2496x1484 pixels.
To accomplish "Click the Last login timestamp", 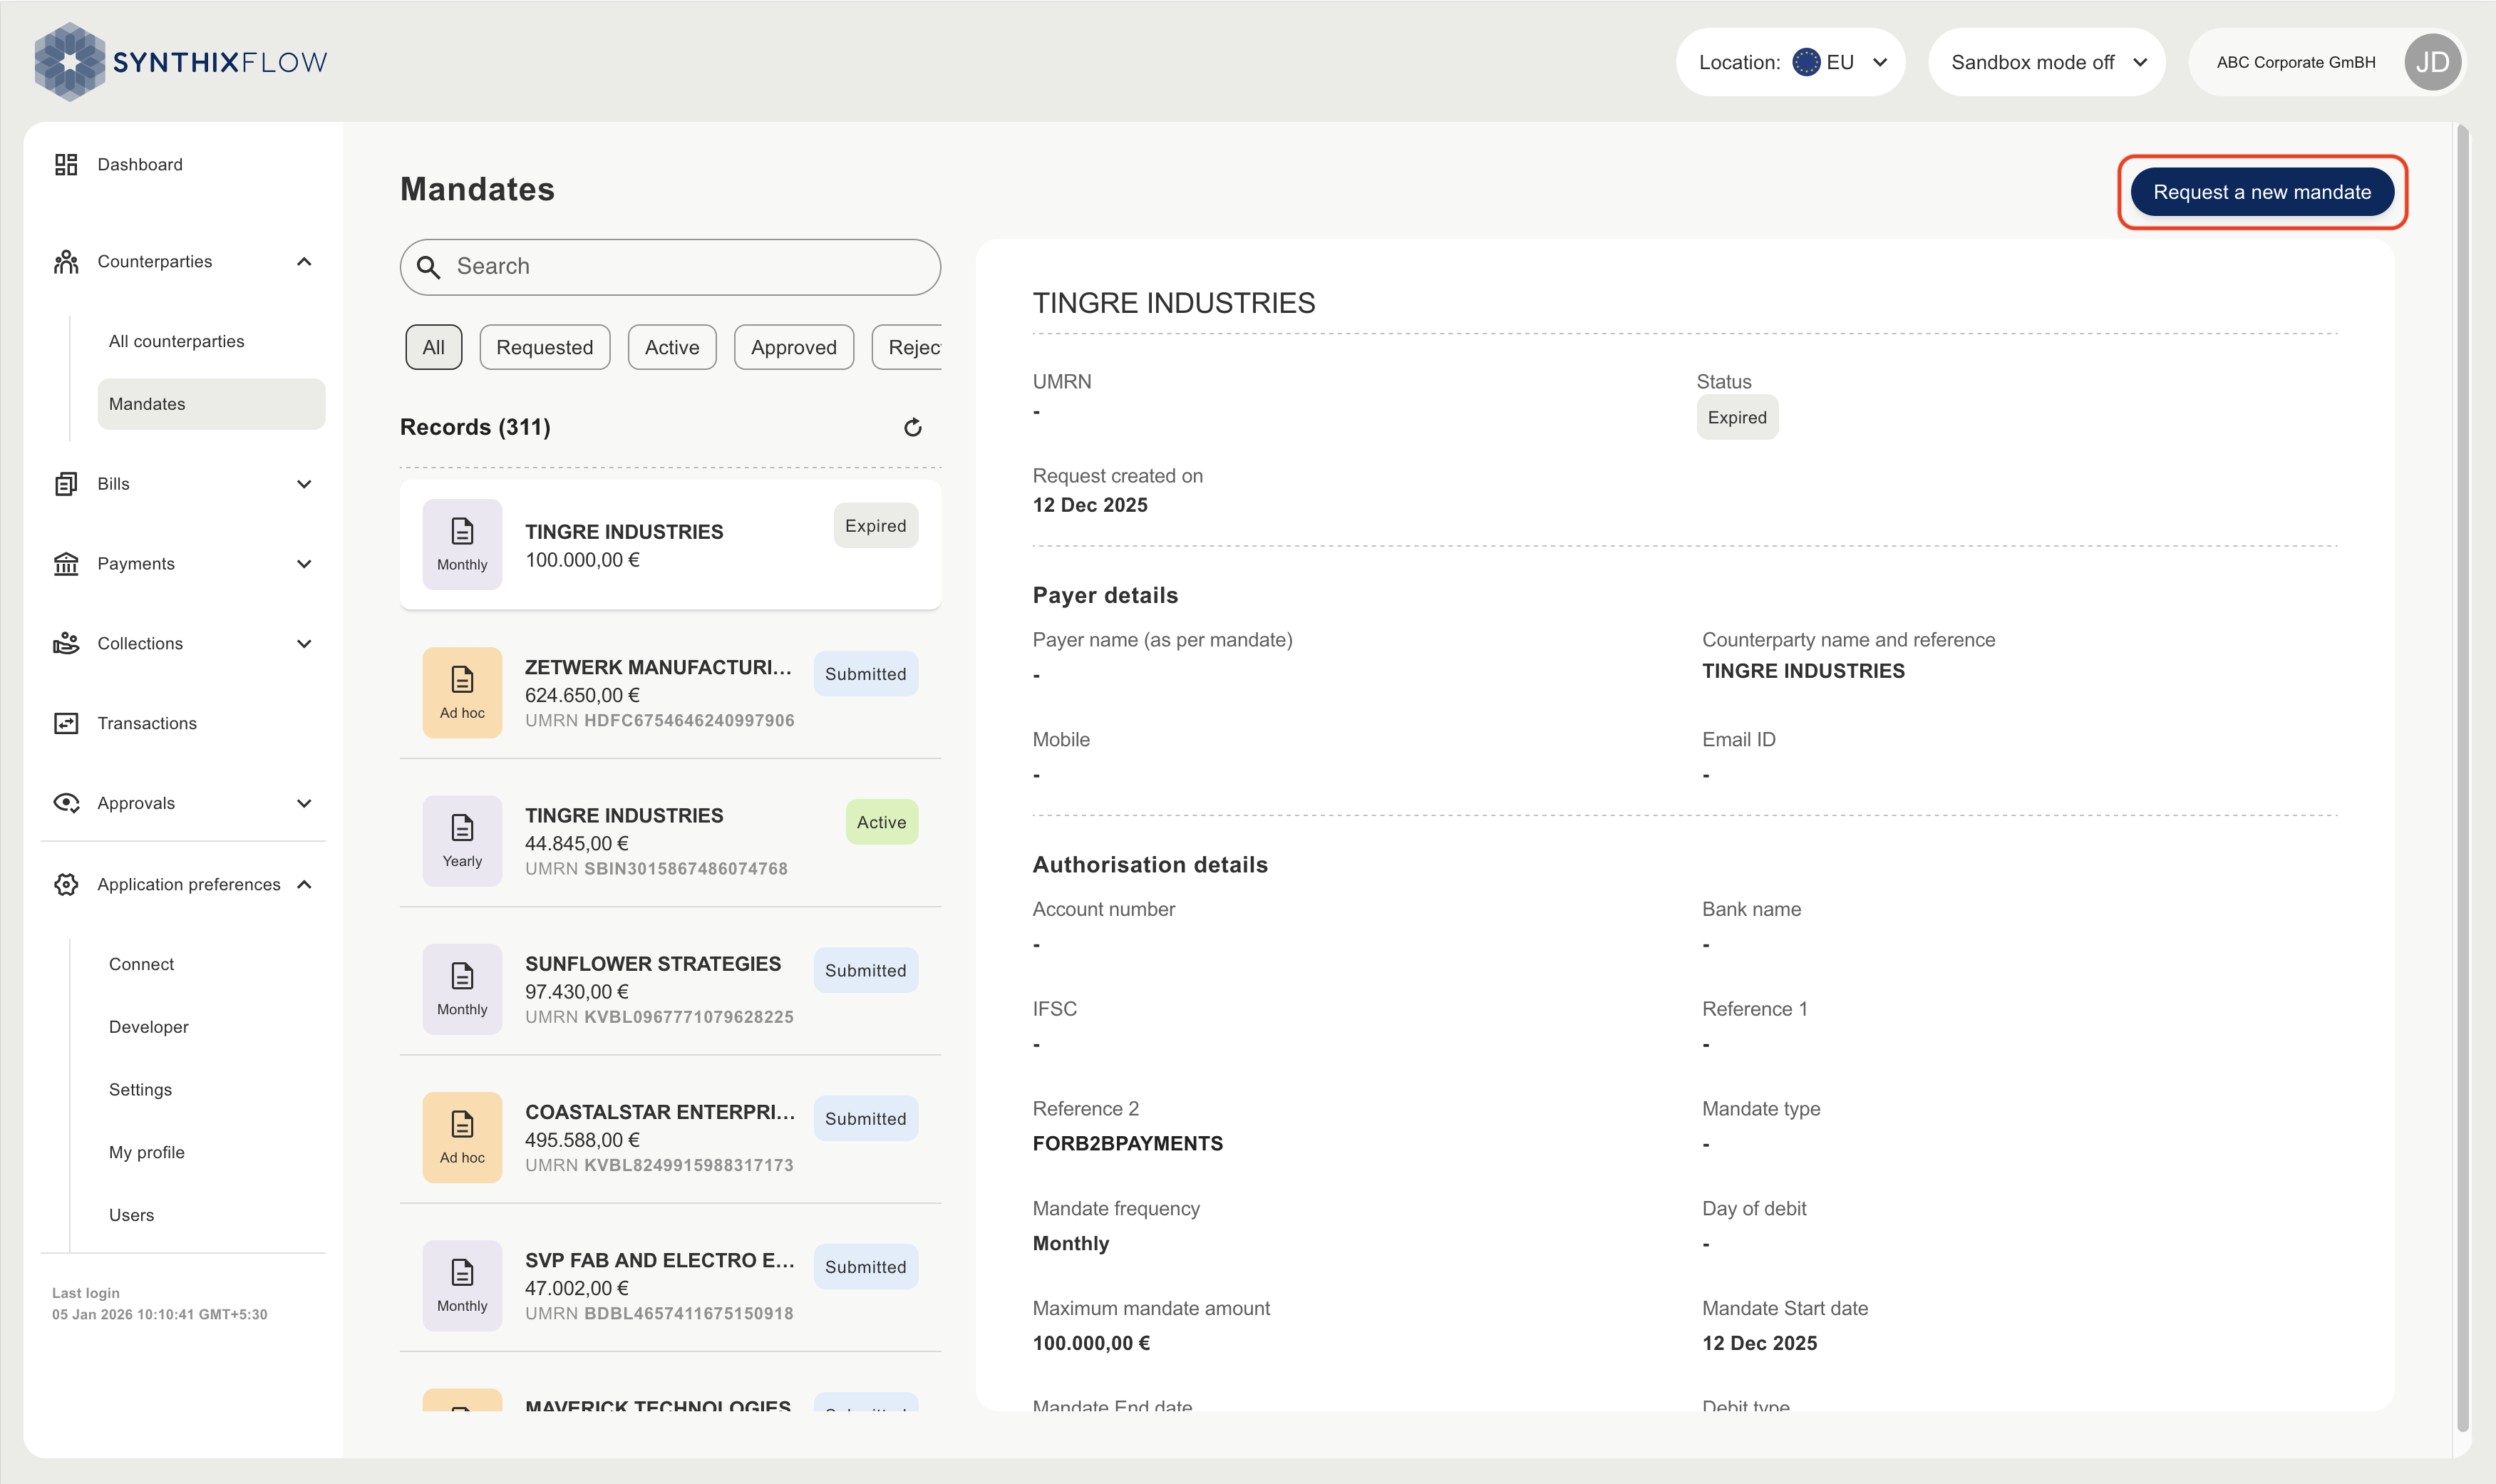I will 160,1315.
